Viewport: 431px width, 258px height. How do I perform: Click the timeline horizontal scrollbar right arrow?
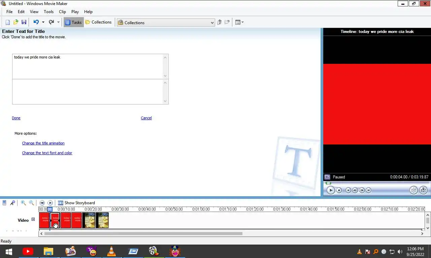point(422,233)
